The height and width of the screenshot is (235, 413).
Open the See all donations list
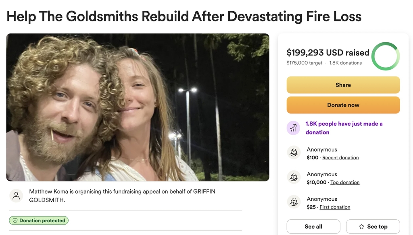(x=313, y=227)
